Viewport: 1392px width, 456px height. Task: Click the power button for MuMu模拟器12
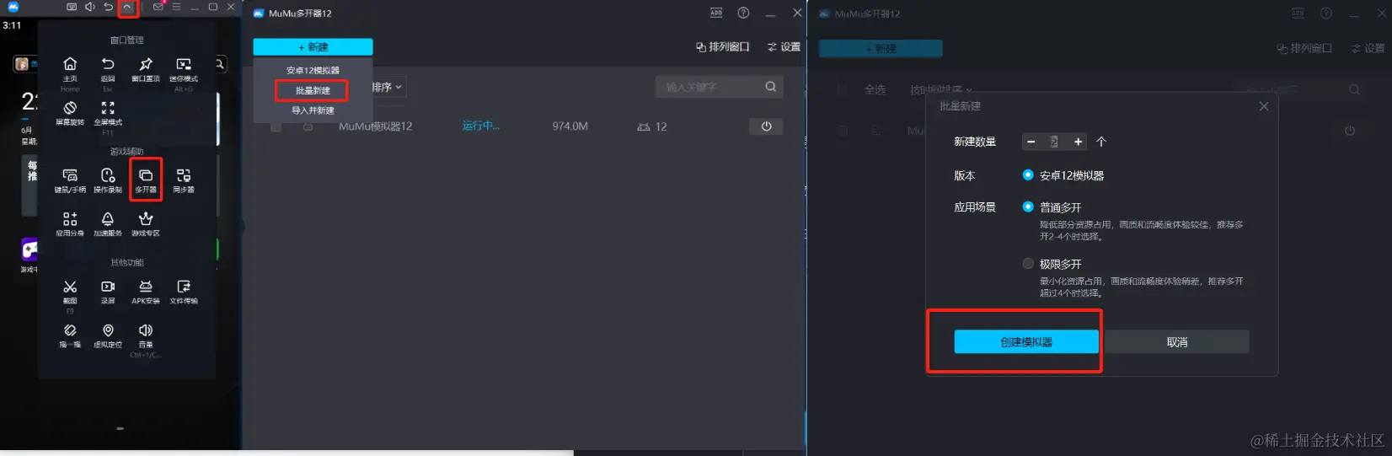pyautogui.click(x=766, y=126)
